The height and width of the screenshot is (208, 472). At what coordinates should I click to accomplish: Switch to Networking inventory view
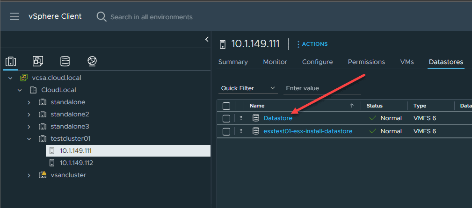pyautogui.click(x=92, y=61)
